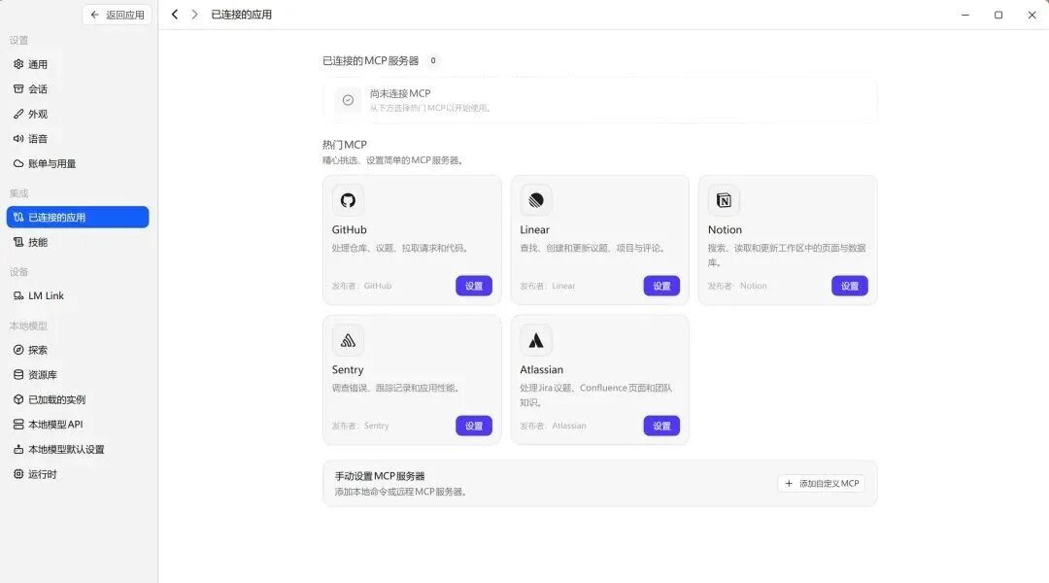Click the check-circle icon beside 尚未连接 MCP

point(348,100)
